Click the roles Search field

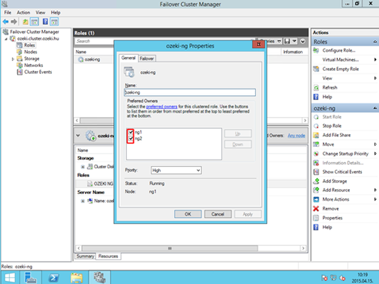[95, 41]
